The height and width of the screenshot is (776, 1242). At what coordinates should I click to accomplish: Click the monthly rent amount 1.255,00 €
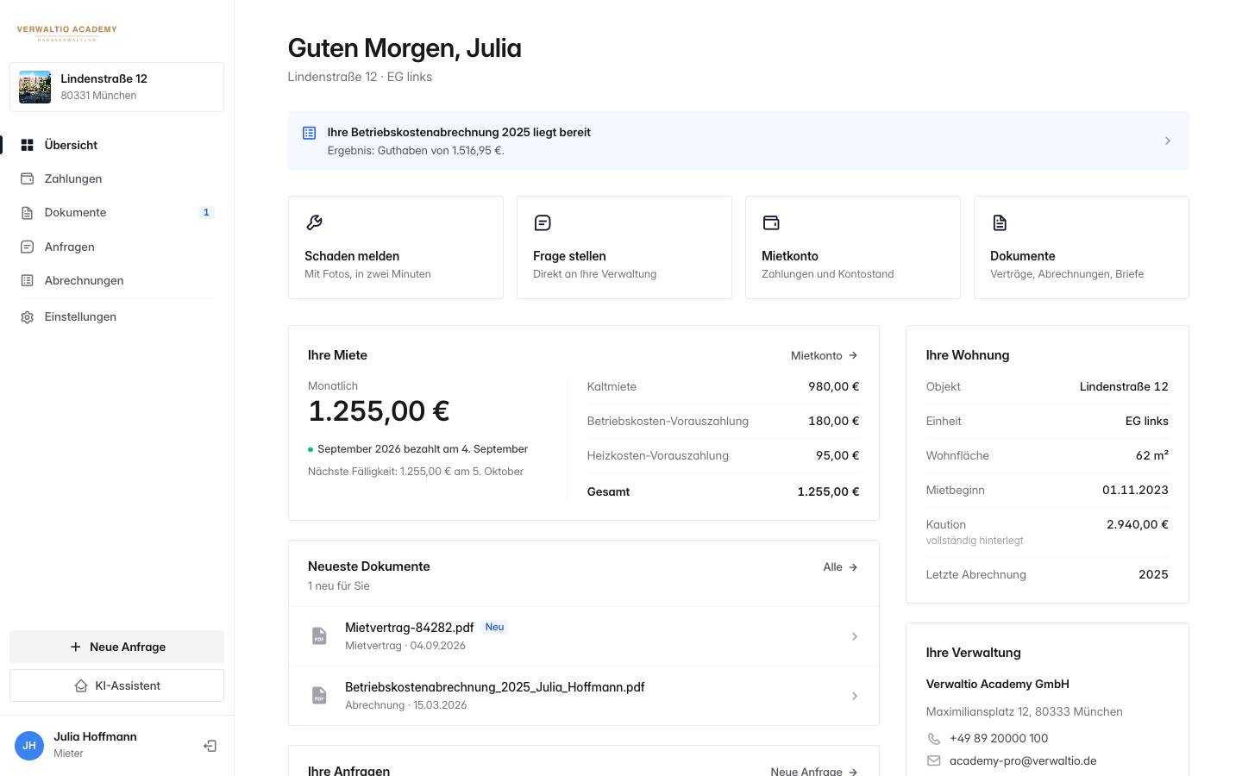pyautogui.click(x=379, y=411)
